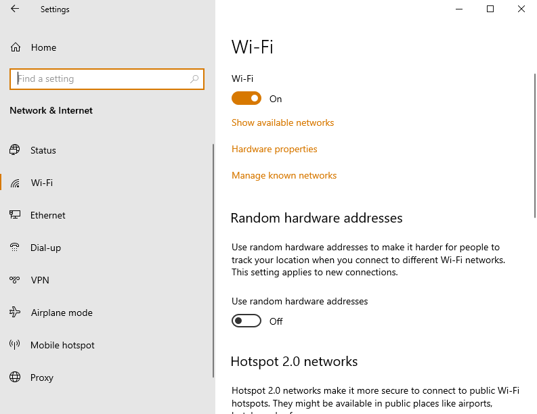
Task: Click the Airplane mode icon
Action: click(x=15, y=313)
